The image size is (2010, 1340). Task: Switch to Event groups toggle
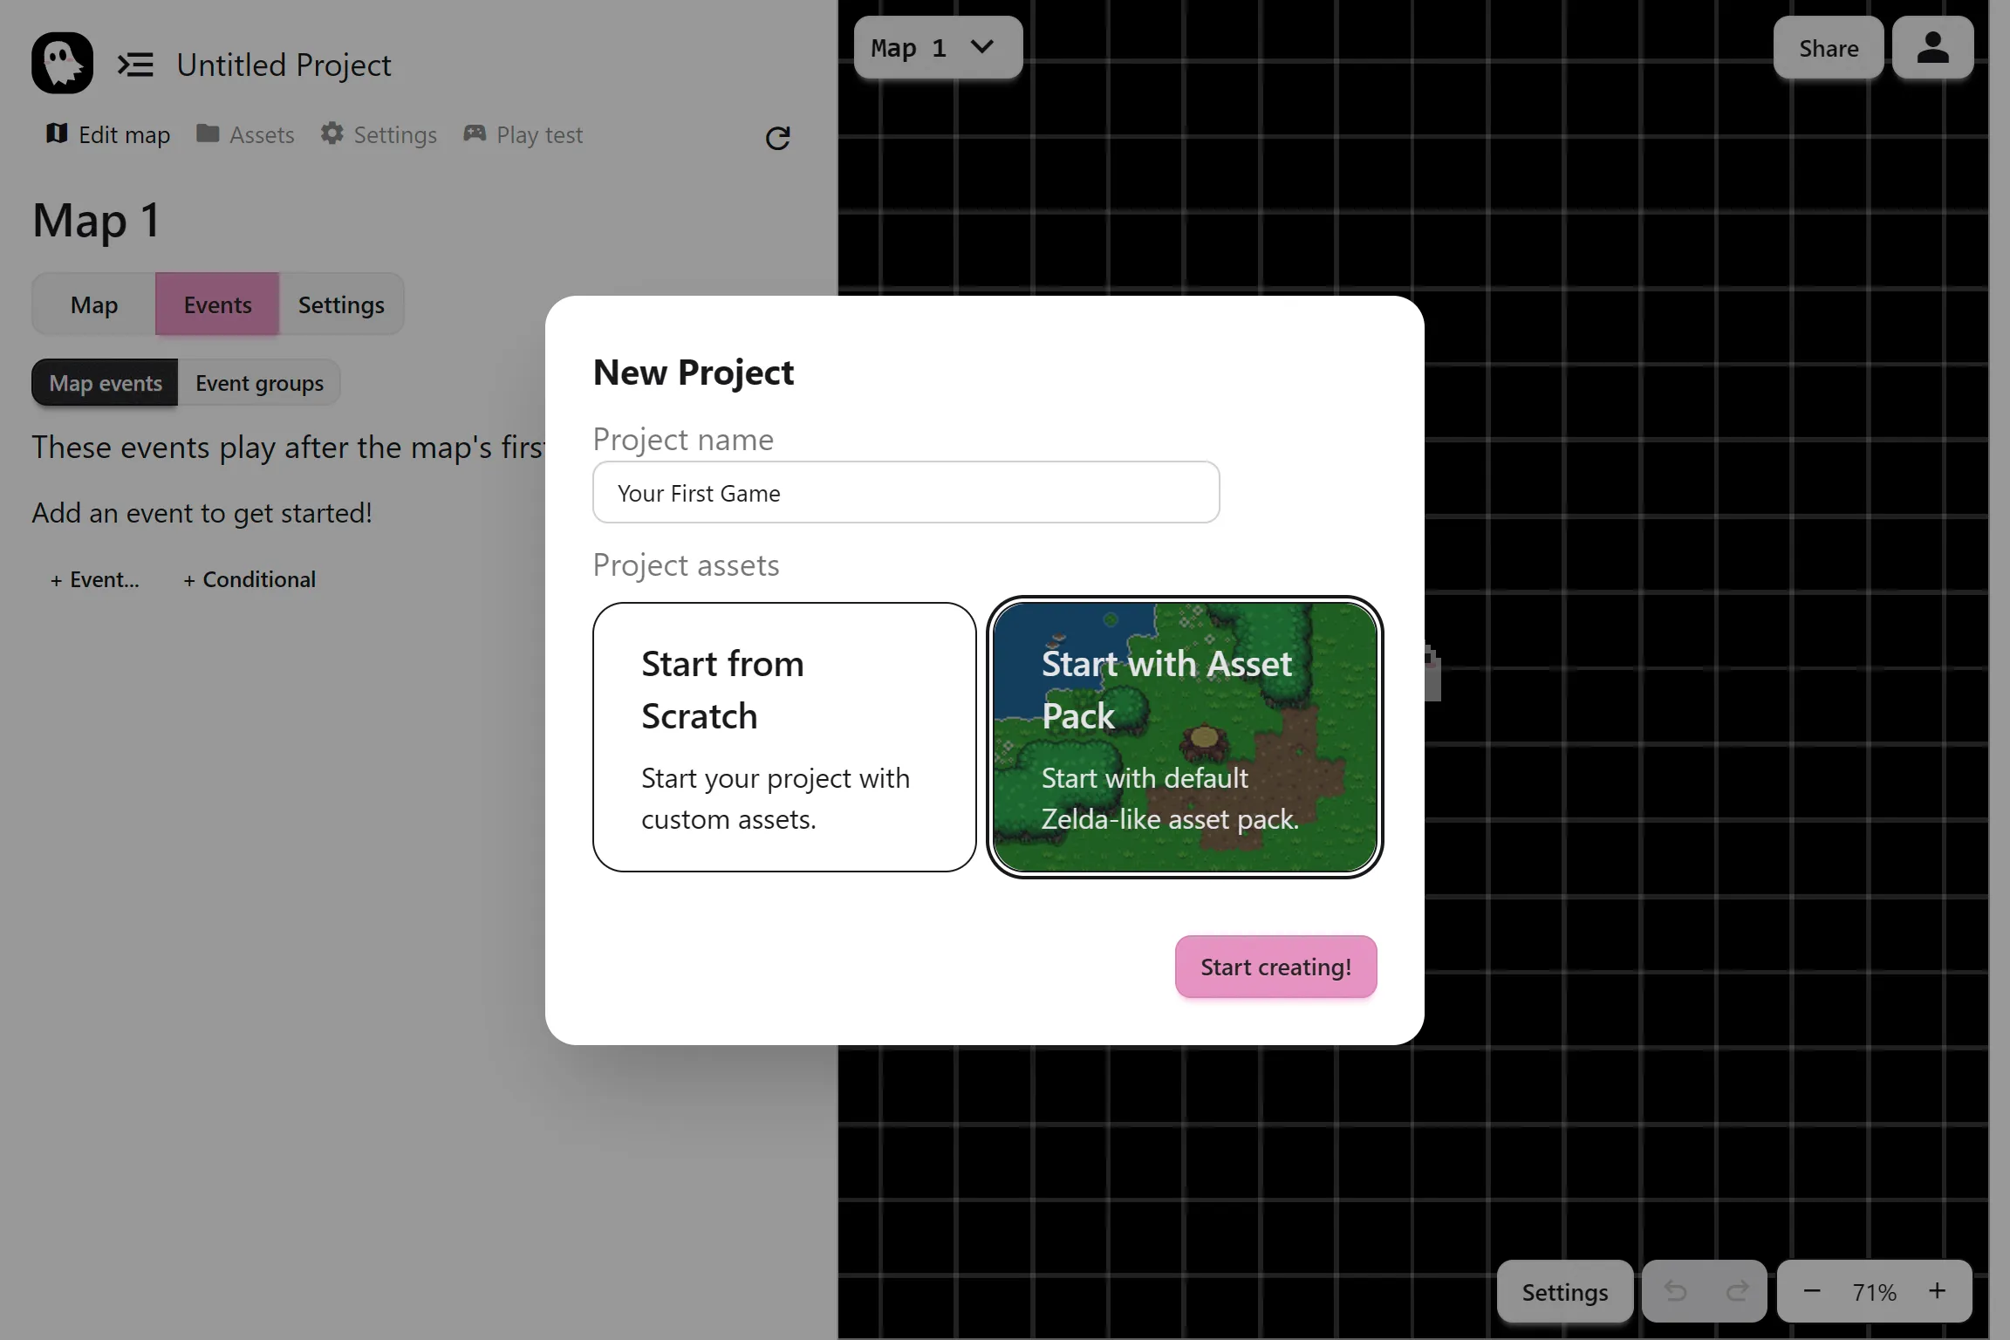click(259, 383)
